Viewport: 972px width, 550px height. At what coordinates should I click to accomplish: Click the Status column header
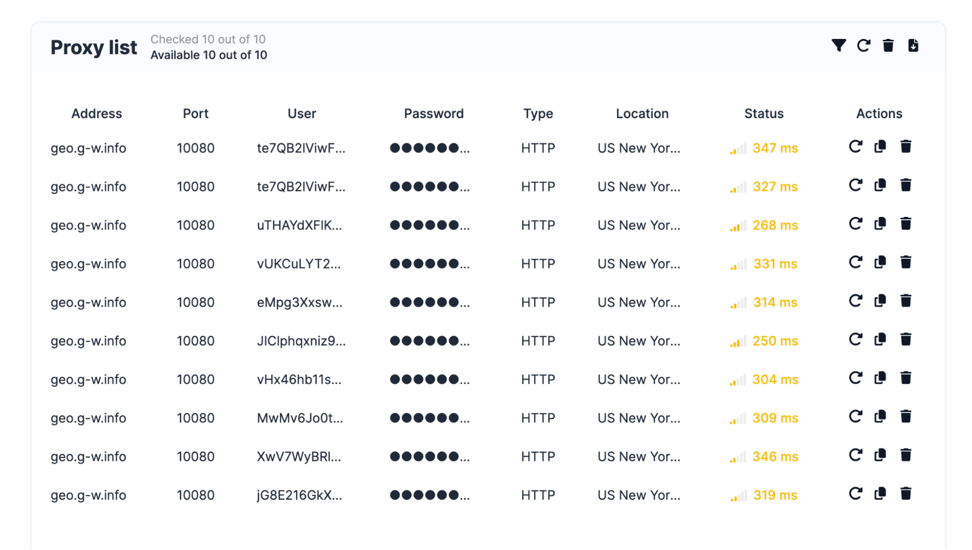(764, 113)
